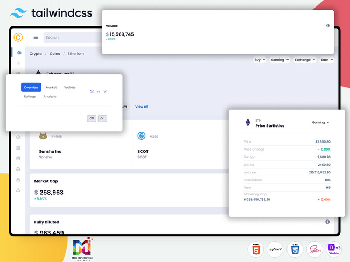Select the Overview tab

(x=31, y=87)
